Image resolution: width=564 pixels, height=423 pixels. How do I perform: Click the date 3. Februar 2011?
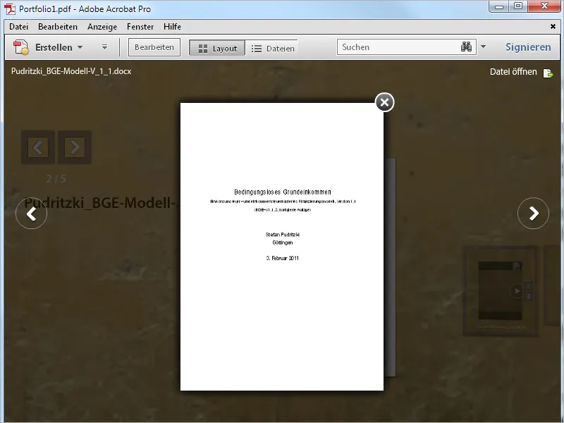coord(283,258)
